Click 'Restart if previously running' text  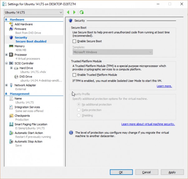(33, 137)
